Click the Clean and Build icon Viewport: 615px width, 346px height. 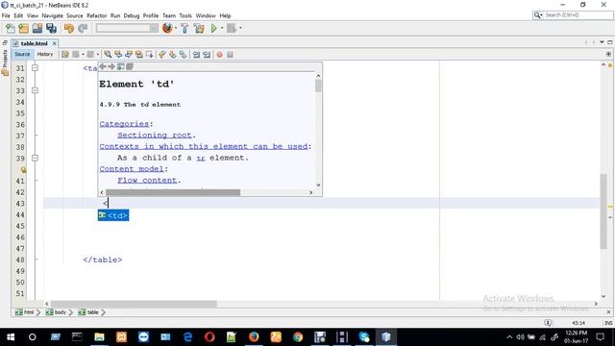pos(199,28)
